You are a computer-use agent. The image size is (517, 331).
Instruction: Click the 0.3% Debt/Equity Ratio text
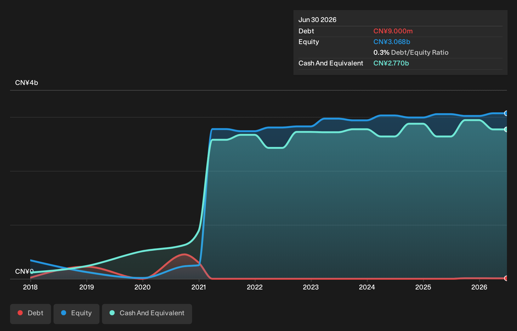coord(411,53)
